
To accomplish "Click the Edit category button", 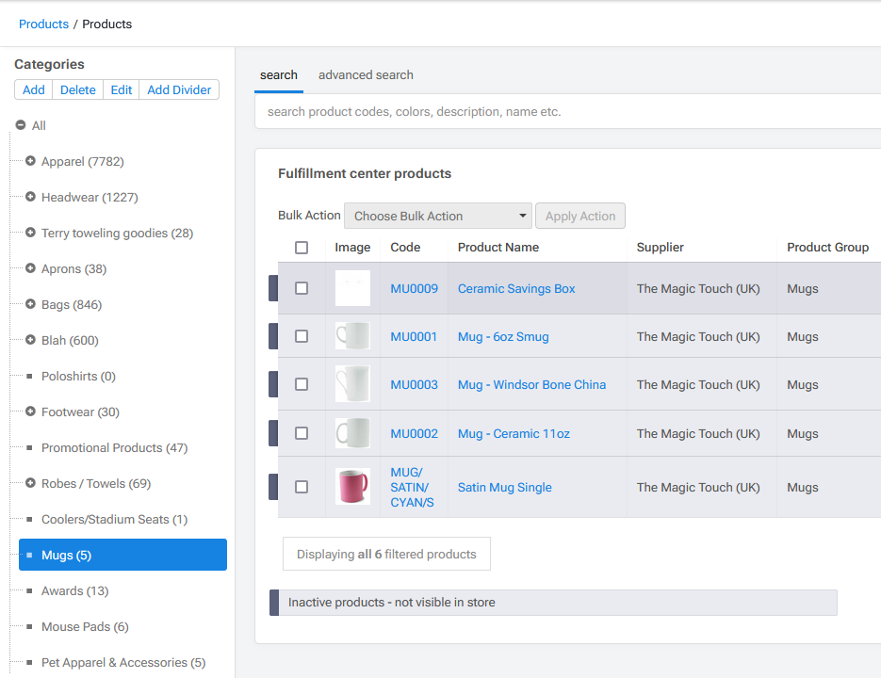I will click(122, 89).
